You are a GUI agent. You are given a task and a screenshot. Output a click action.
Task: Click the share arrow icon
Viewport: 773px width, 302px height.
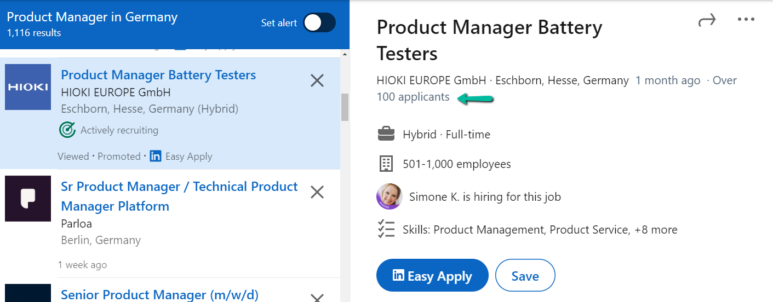pyautogui.click(x=707, y=20)
